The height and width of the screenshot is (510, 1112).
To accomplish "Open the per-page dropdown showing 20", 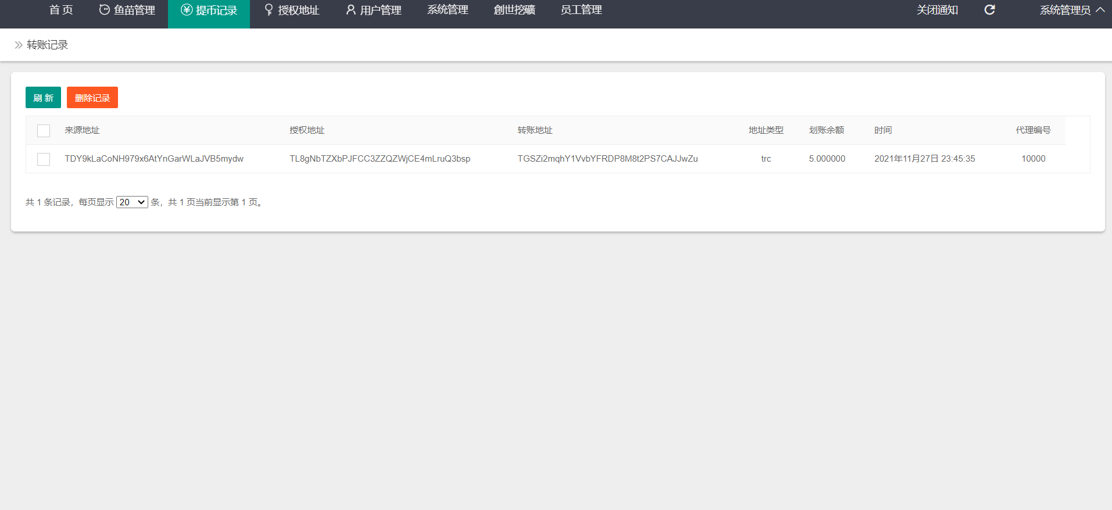I will tap(132, 202).
